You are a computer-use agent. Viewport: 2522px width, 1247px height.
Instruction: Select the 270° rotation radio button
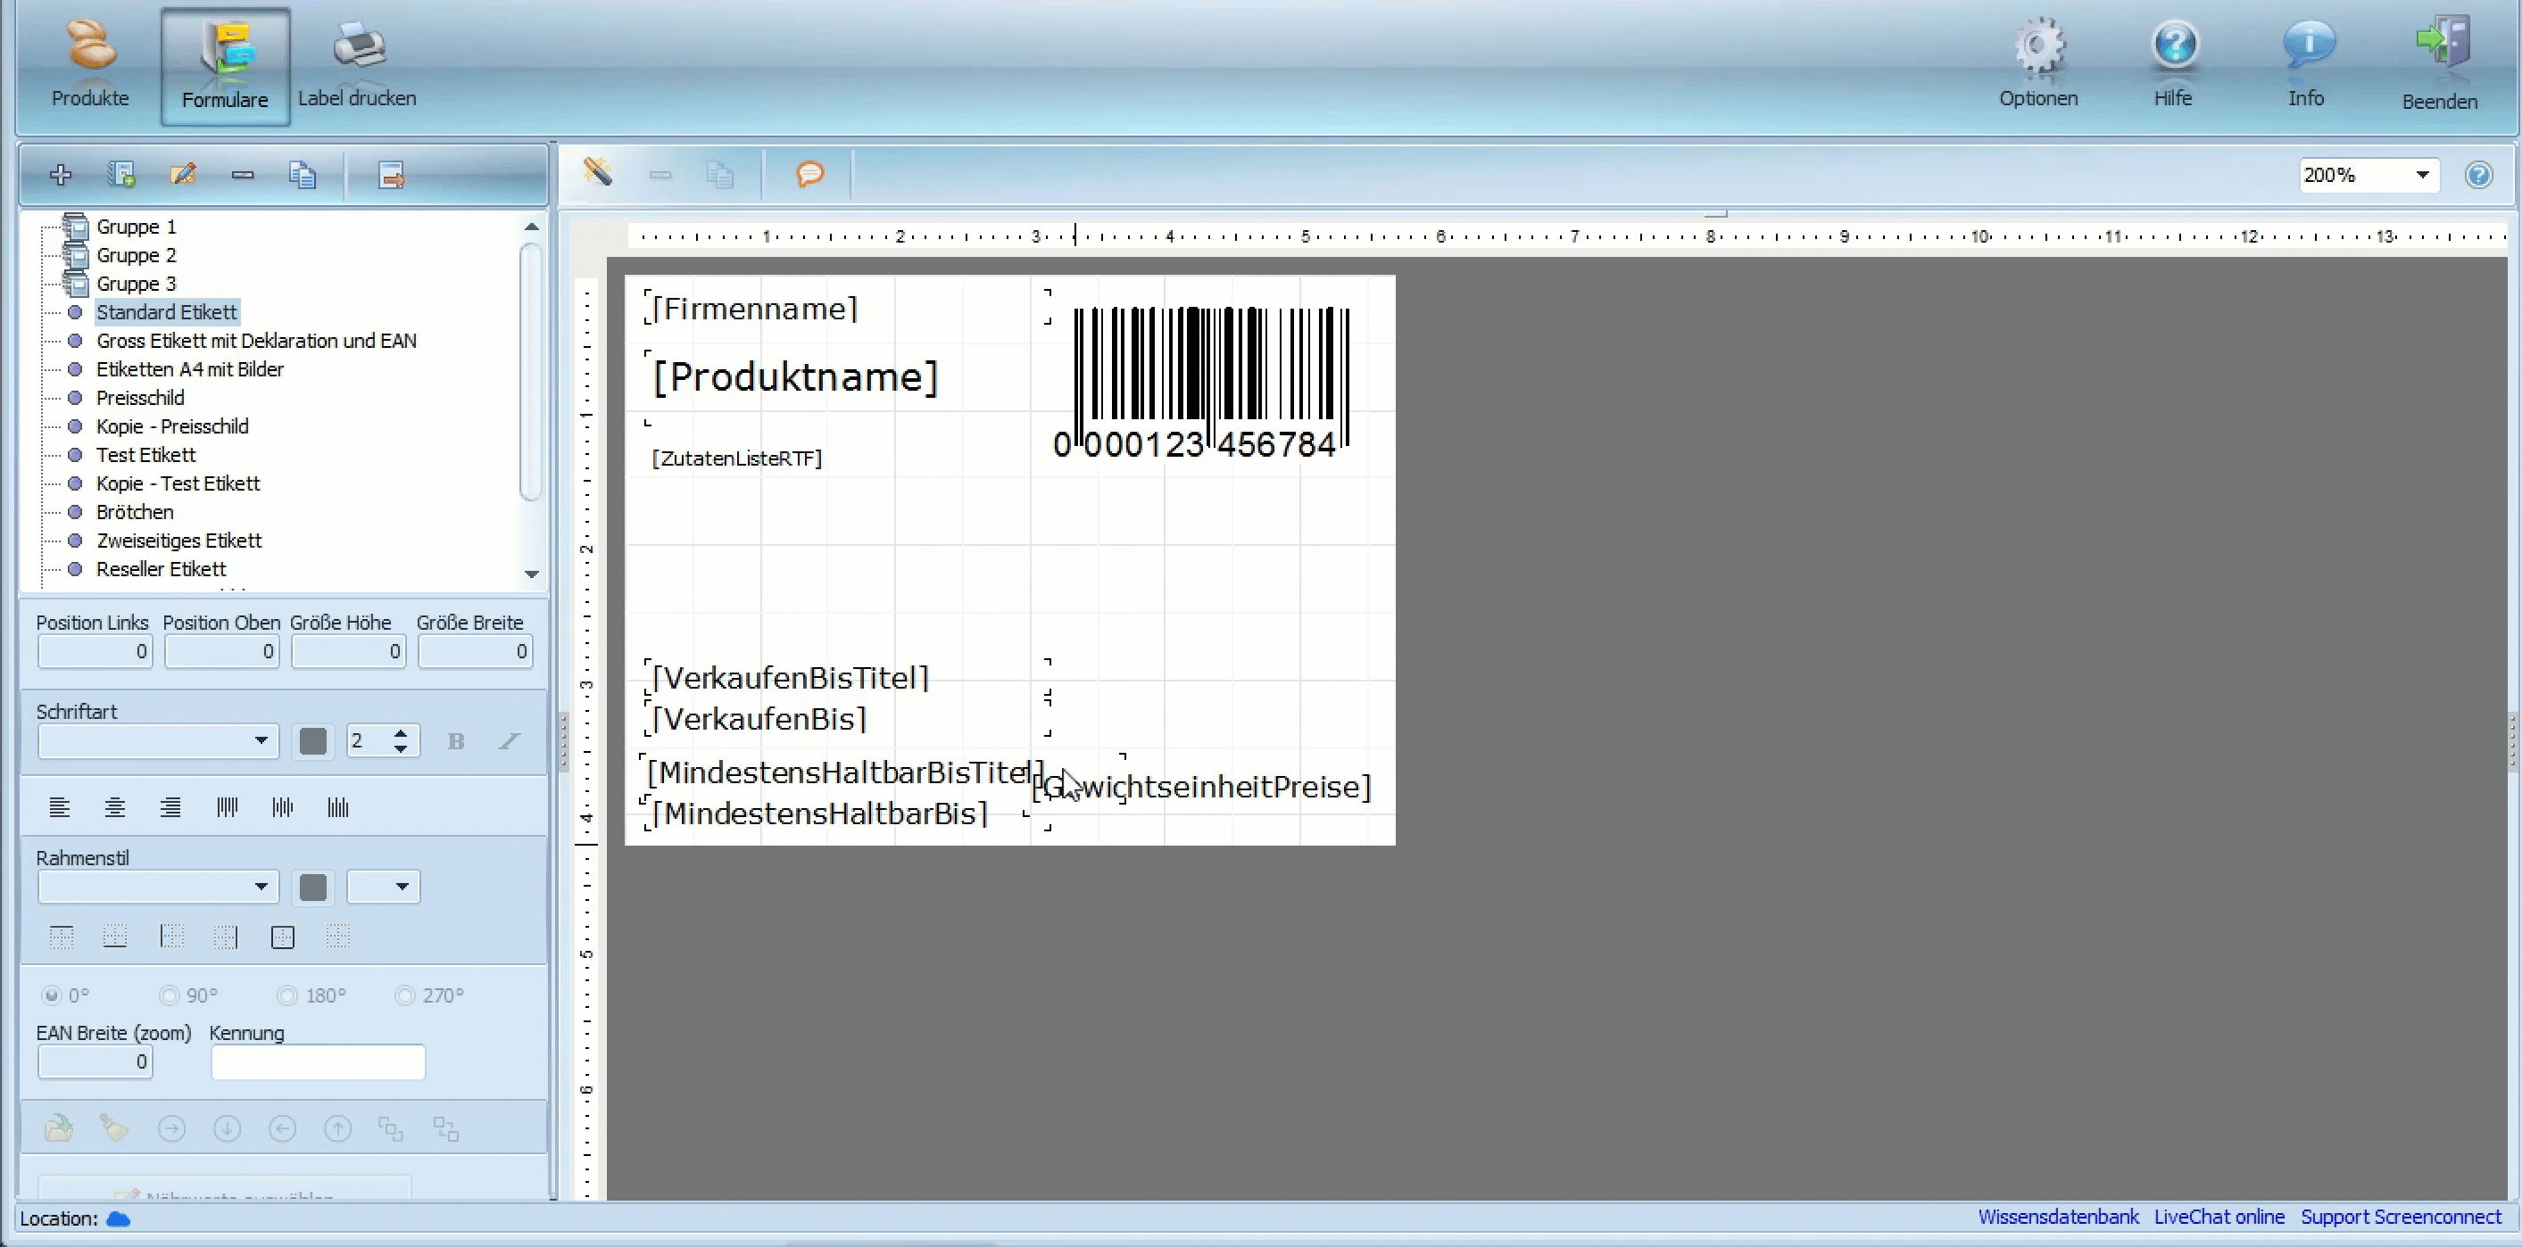tap(404, 995)
